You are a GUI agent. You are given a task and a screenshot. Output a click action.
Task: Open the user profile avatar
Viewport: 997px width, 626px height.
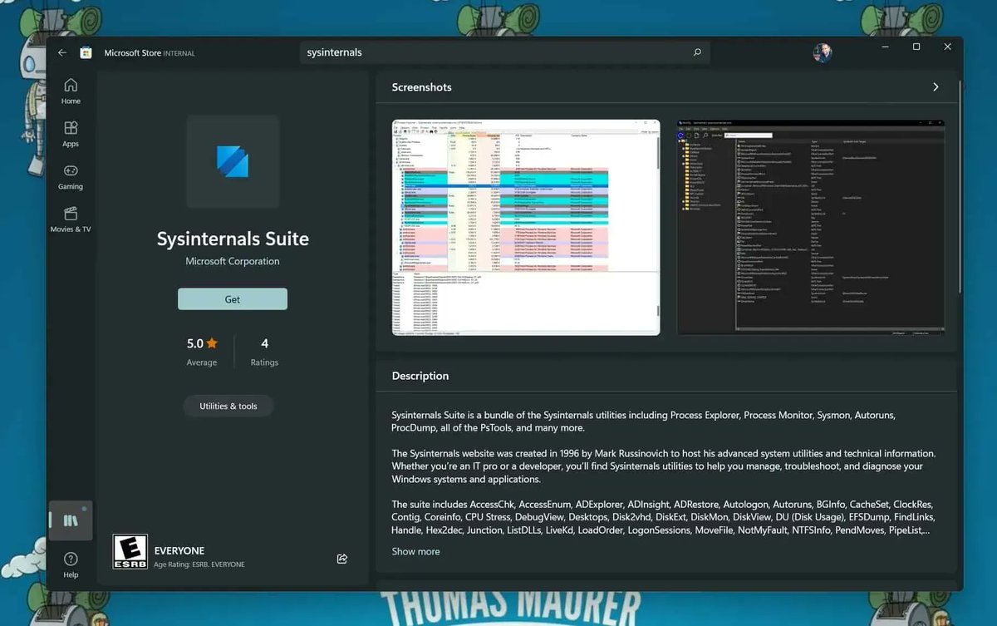pos(823,52)
